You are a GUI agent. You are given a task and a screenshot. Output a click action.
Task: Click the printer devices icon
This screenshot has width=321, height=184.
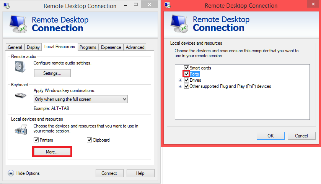click(21, 130)
